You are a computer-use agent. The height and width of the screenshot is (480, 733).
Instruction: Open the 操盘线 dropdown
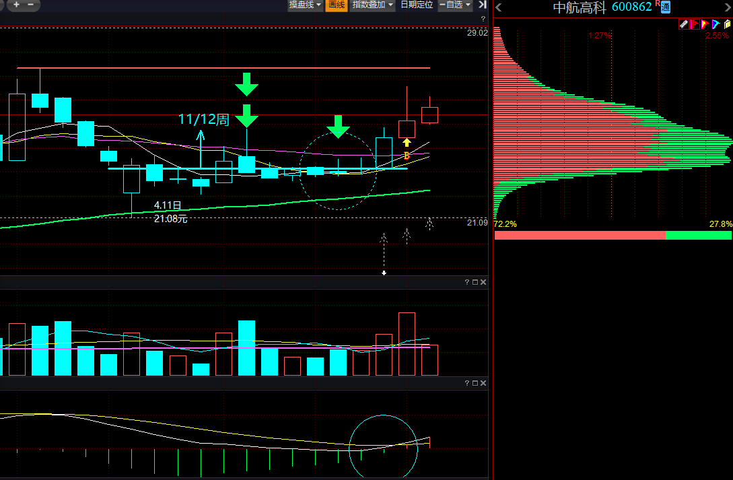click(x=305, y=5)
